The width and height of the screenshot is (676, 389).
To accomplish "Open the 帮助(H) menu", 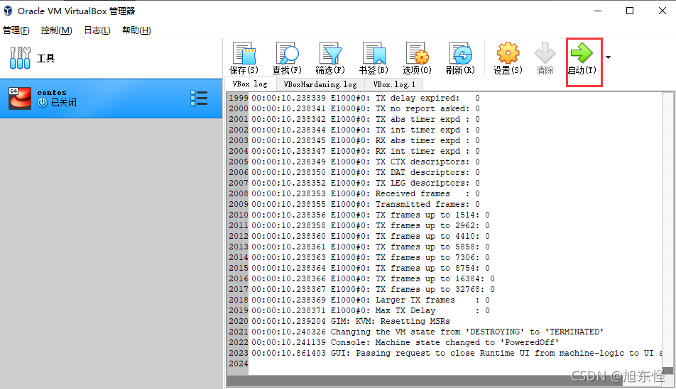I will pos(136,30).
